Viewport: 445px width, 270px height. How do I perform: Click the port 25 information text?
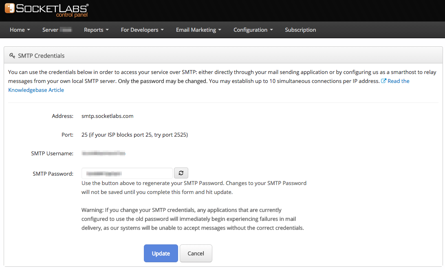[x=134, y=135]
